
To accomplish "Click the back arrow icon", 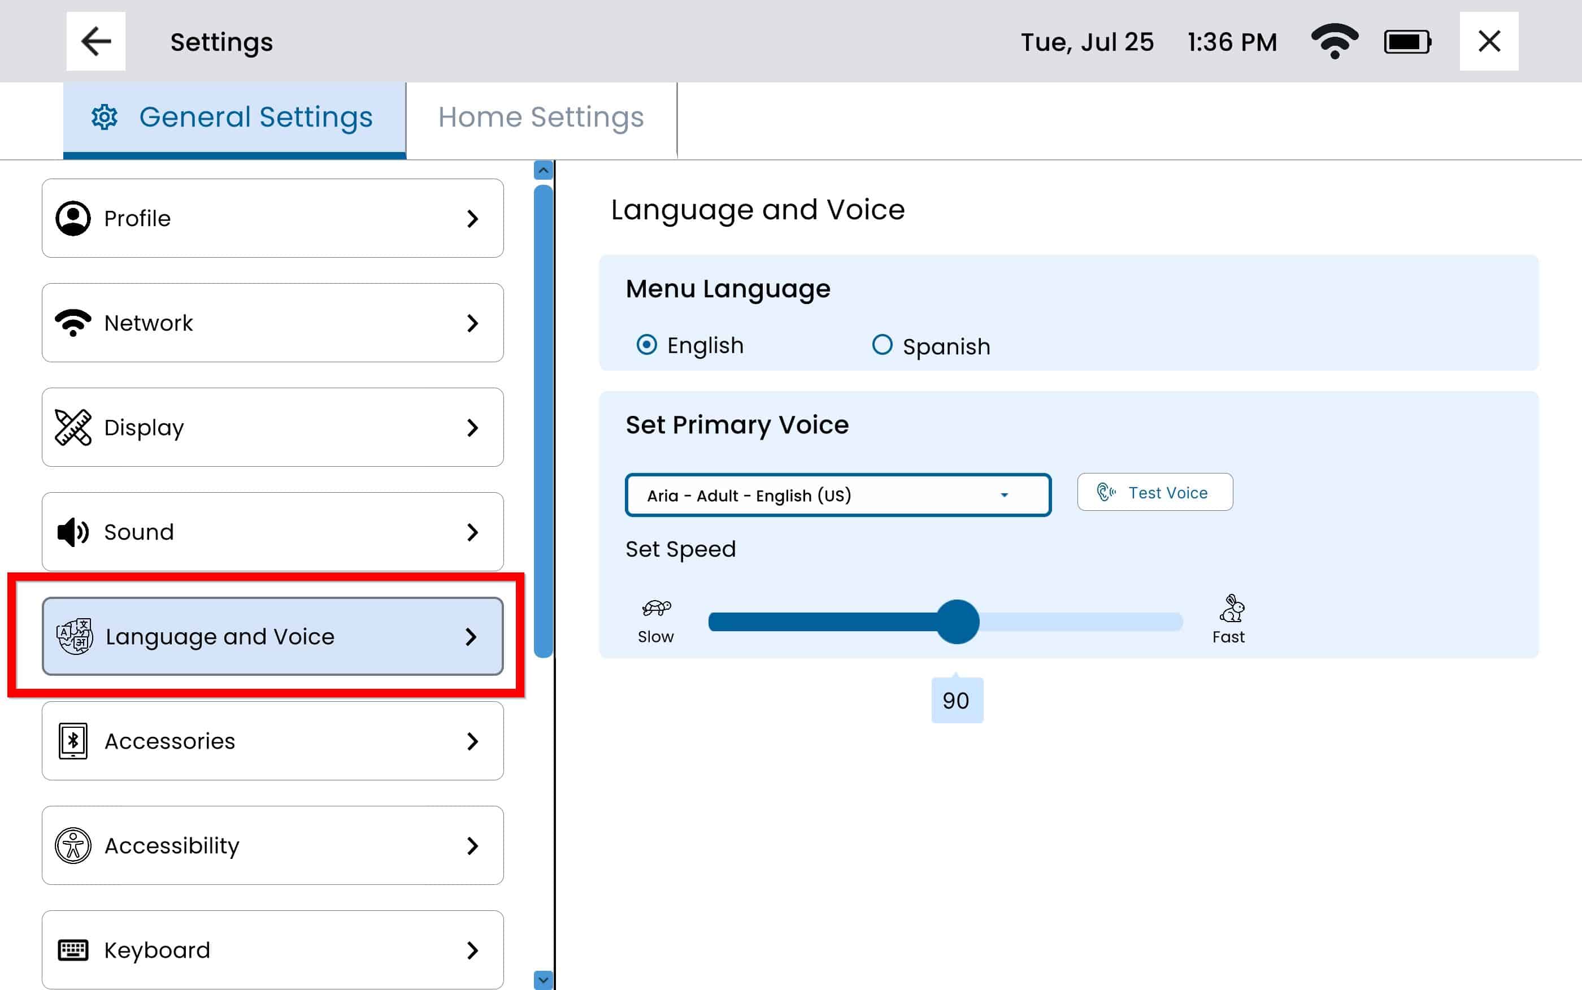I will (x=95, y=41).
